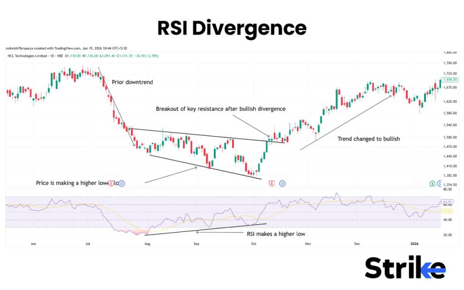Click the green earnings E marker near January 2026
464x290 pixels.
tap(432, 184)
